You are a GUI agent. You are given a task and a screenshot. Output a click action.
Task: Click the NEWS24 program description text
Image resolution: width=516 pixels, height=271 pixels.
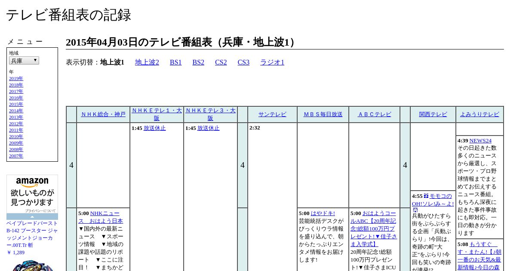477,190
